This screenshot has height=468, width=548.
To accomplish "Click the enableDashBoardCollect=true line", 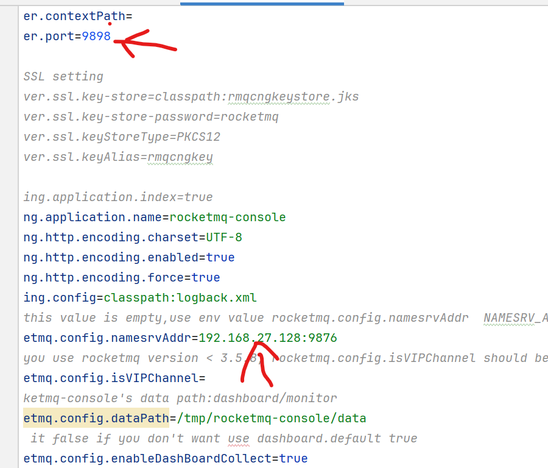I will click(x=166, y=459).
